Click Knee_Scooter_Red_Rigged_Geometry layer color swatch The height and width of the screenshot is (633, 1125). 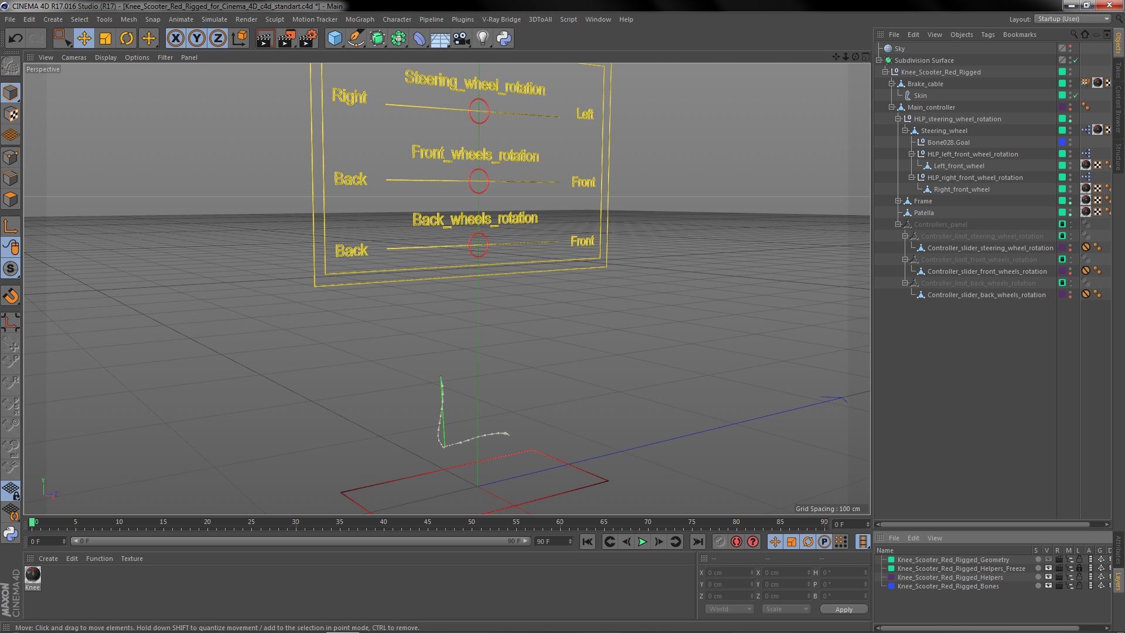click(891, 560)
